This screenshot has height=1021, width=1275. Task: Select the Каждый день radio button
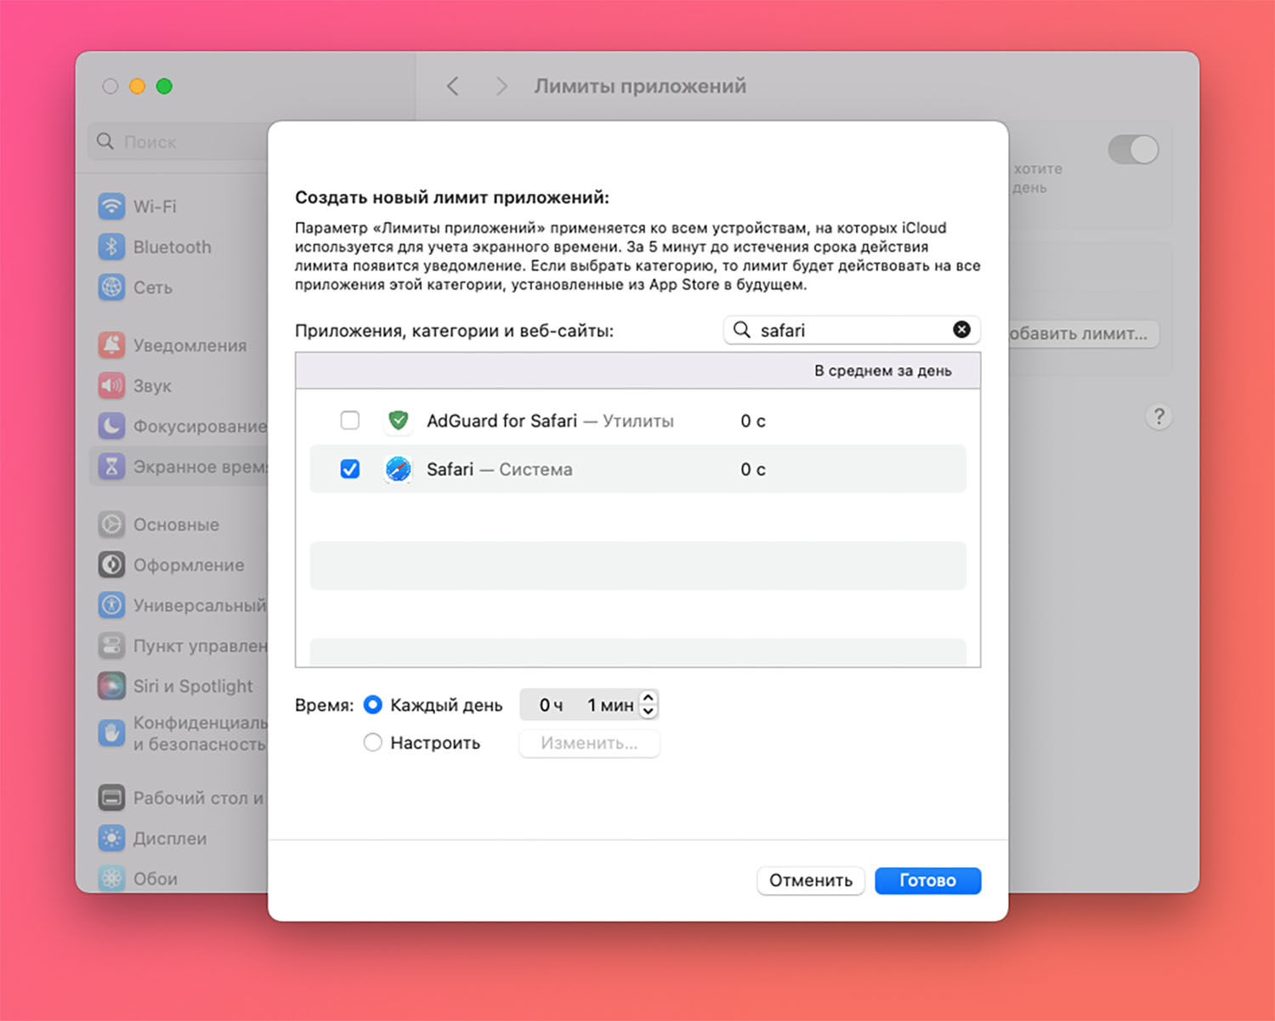[372, 705]
